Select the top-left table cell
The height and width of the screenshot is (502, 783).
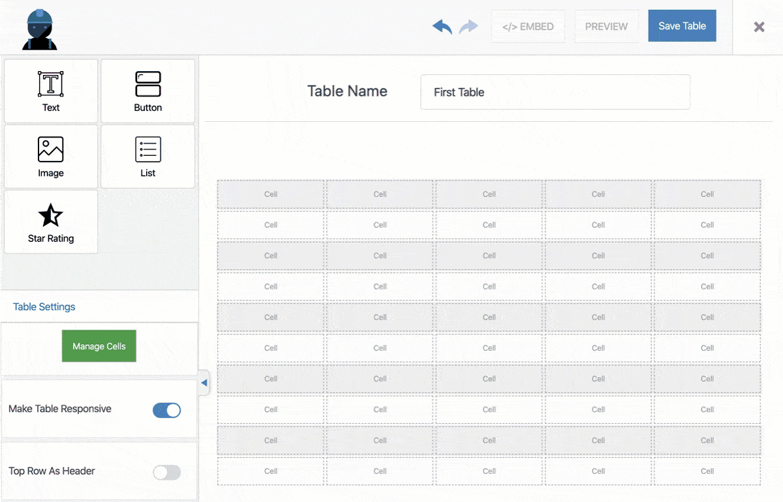point(270,194)
